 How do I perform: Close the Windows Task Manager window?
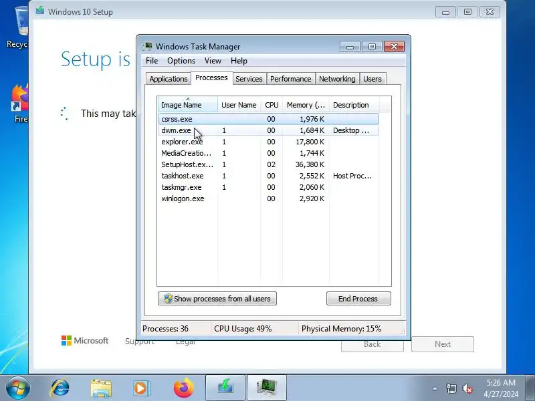coord(394,46)
